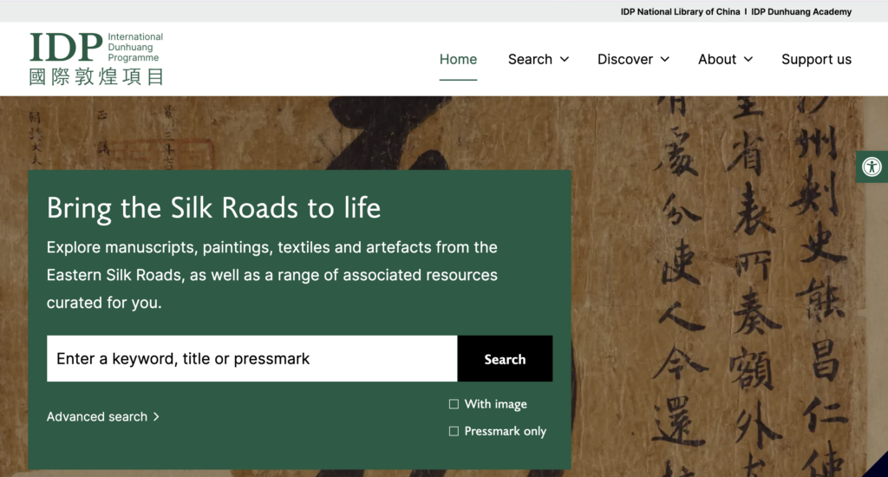Go to the Home menu item
Screen dimensions: 888x477
point(458,60)
